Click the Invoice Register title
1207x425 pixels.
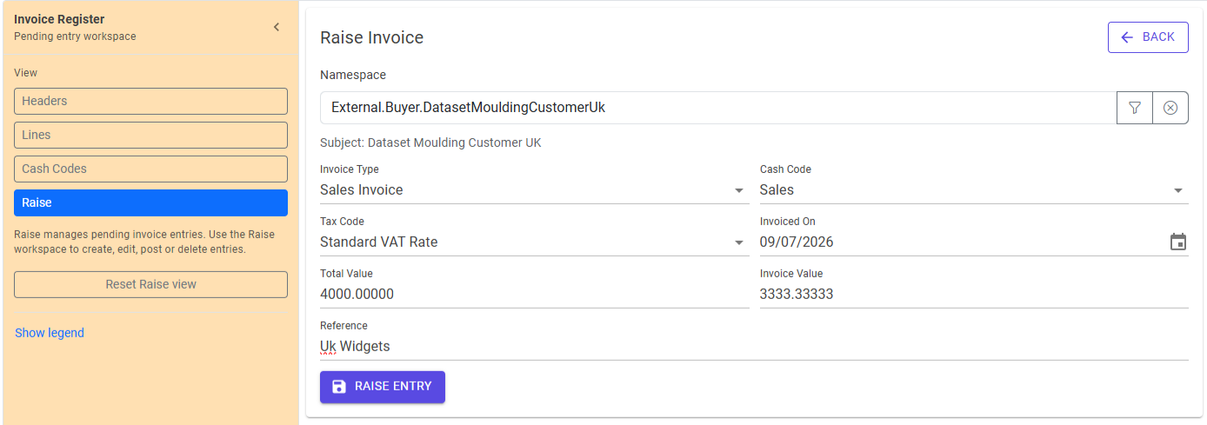click(x=59, y=19)
